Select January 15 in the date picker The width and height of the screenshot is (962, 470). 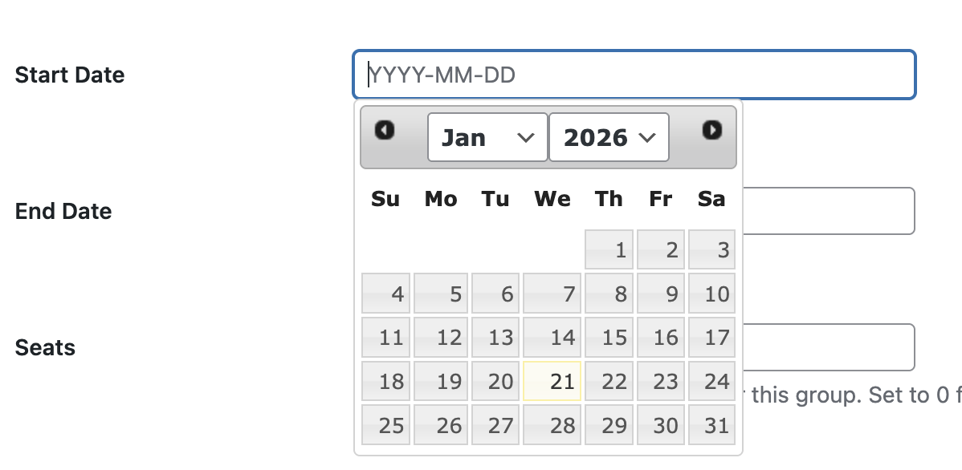click(x=609, y=337)
